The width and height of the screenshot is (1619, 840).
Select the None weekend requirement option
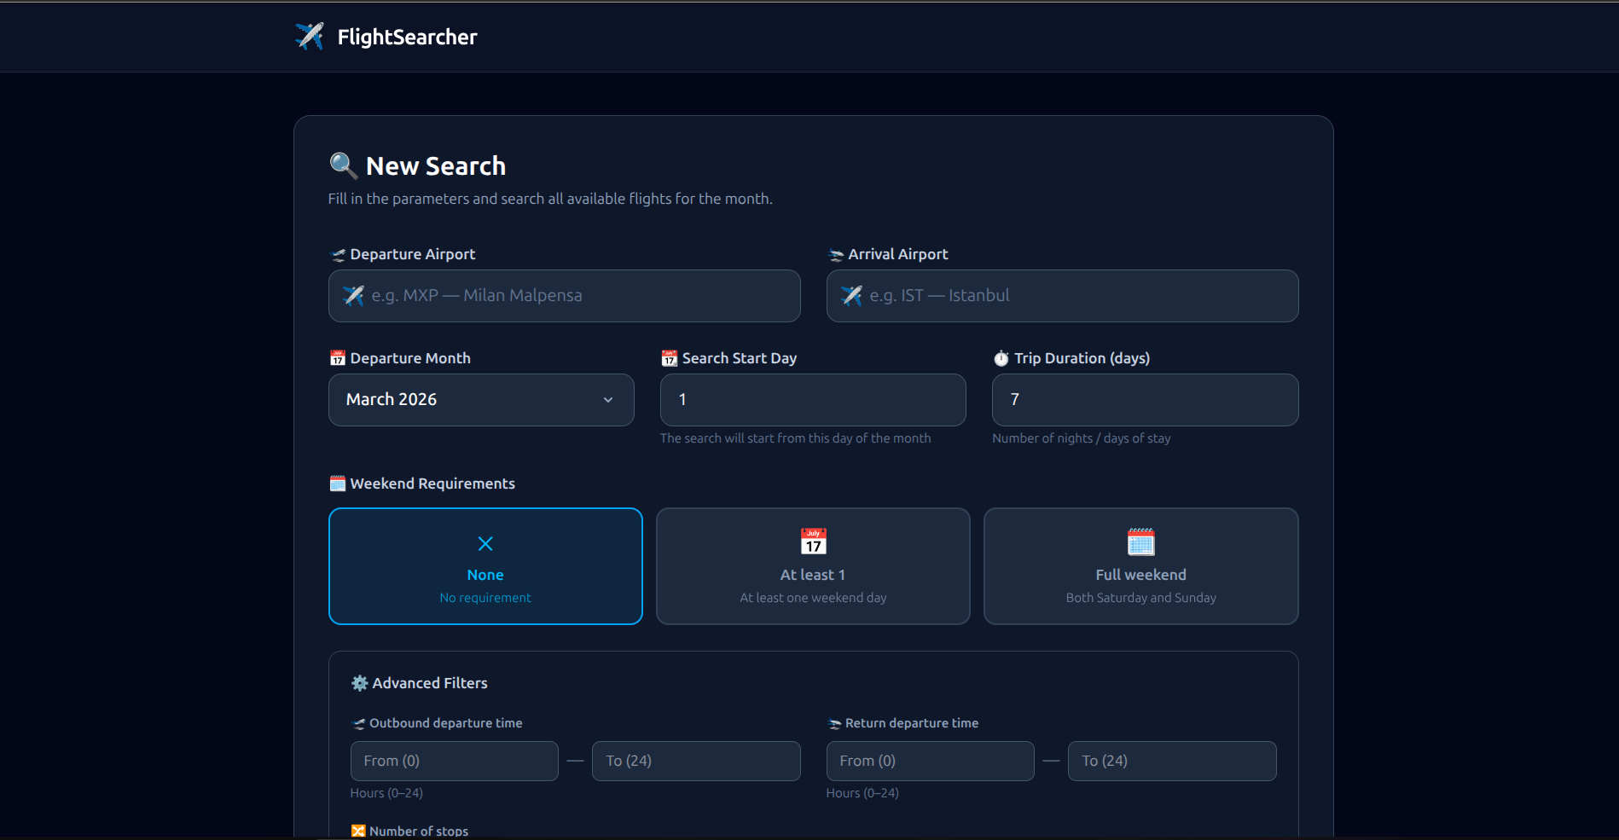click(x=485, y=565)
